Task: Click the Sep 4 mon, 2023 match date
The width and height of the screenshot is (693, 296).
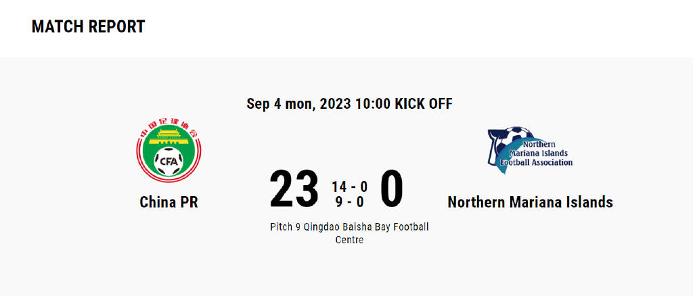Action: point(298,104)
